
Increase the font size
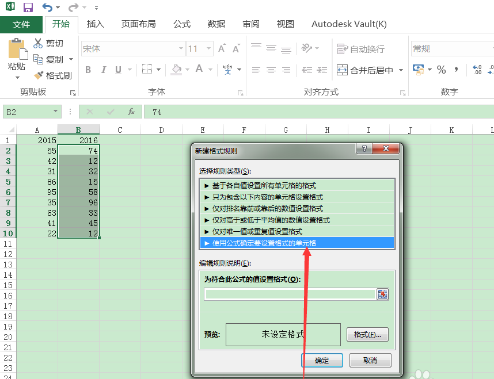pos(222,48)
